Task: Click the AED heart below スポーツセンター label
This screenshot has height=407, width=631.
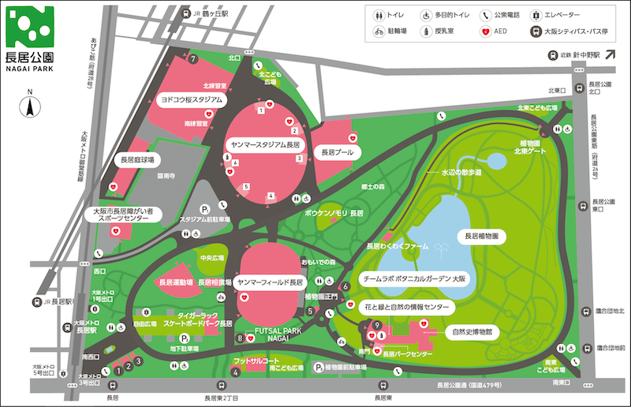Action: 115,231
